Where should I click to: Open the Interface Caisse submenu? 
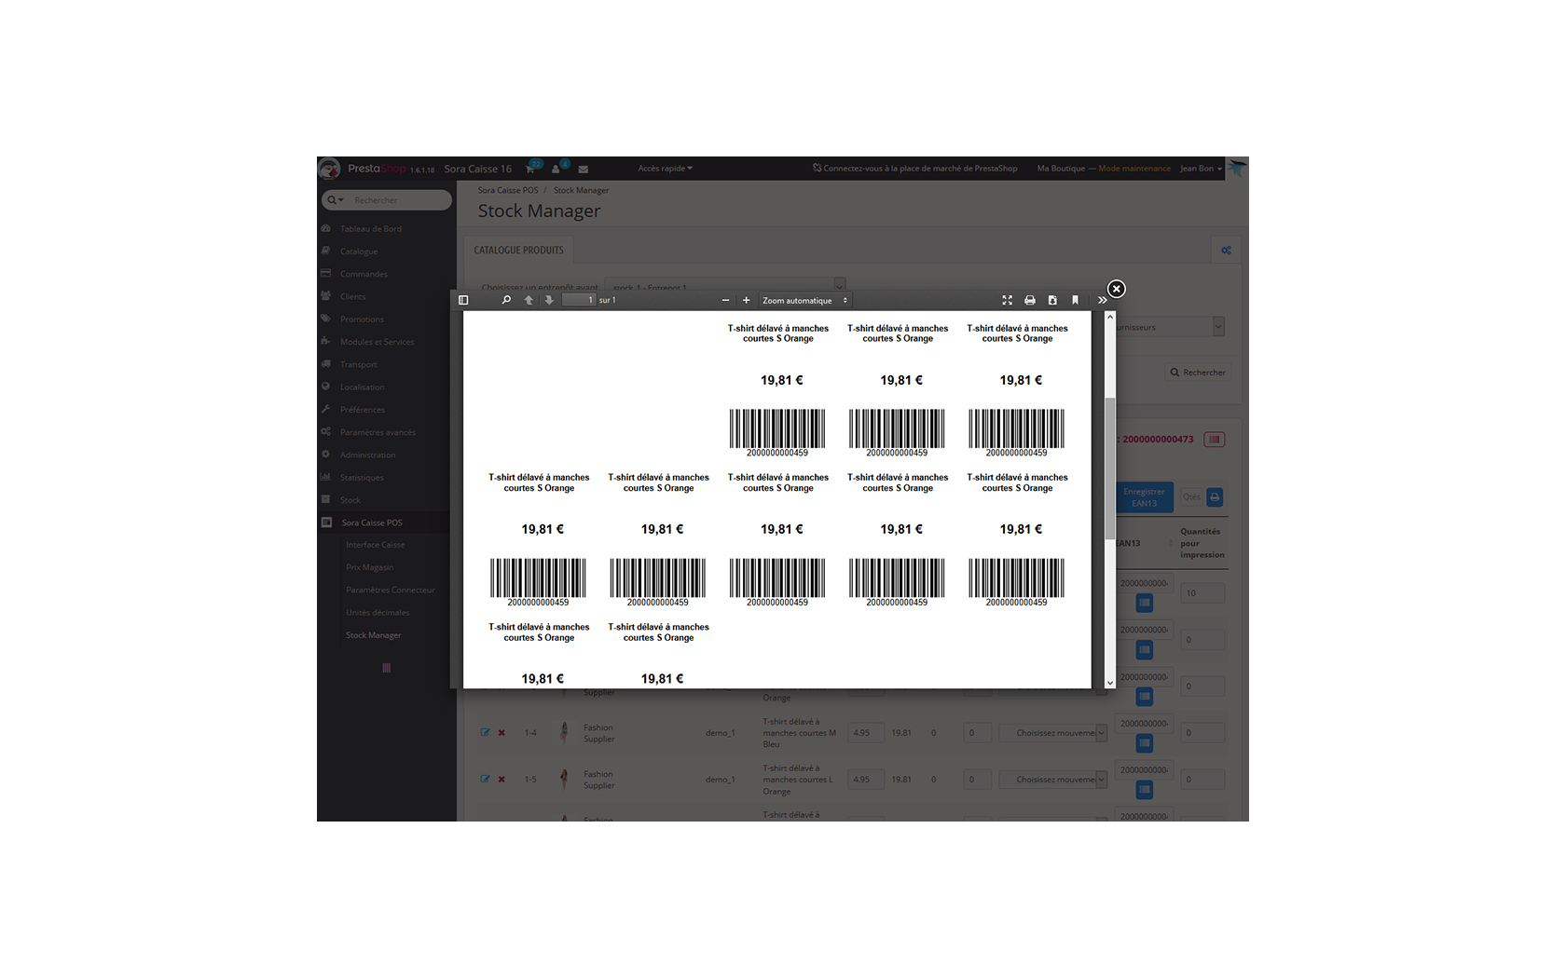point(375,545)
